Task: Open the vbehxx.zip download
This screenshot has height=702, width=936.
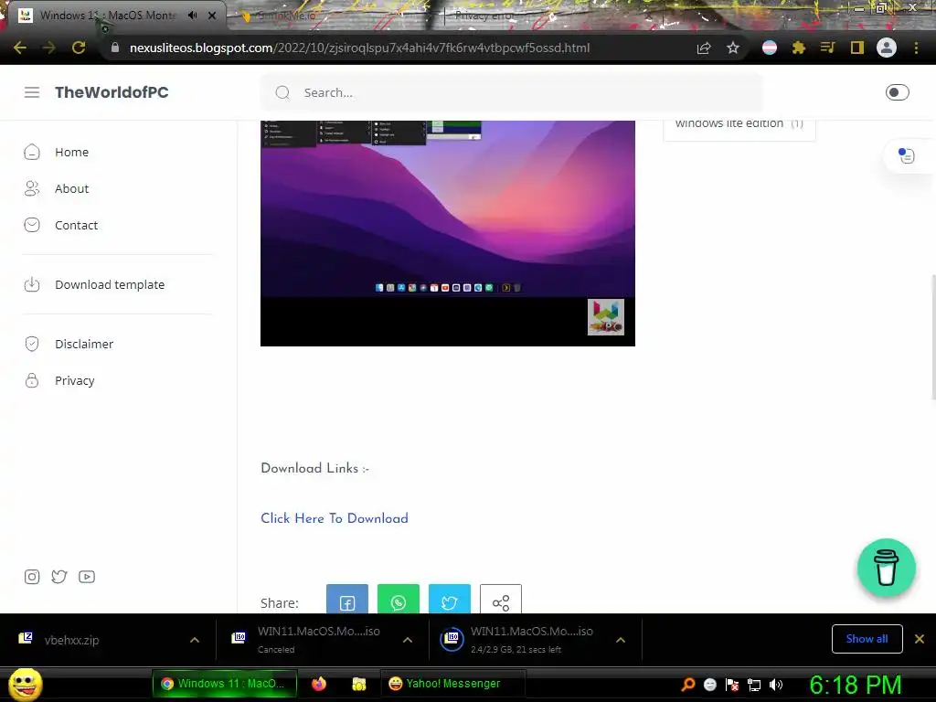Action: click(71, 640)
